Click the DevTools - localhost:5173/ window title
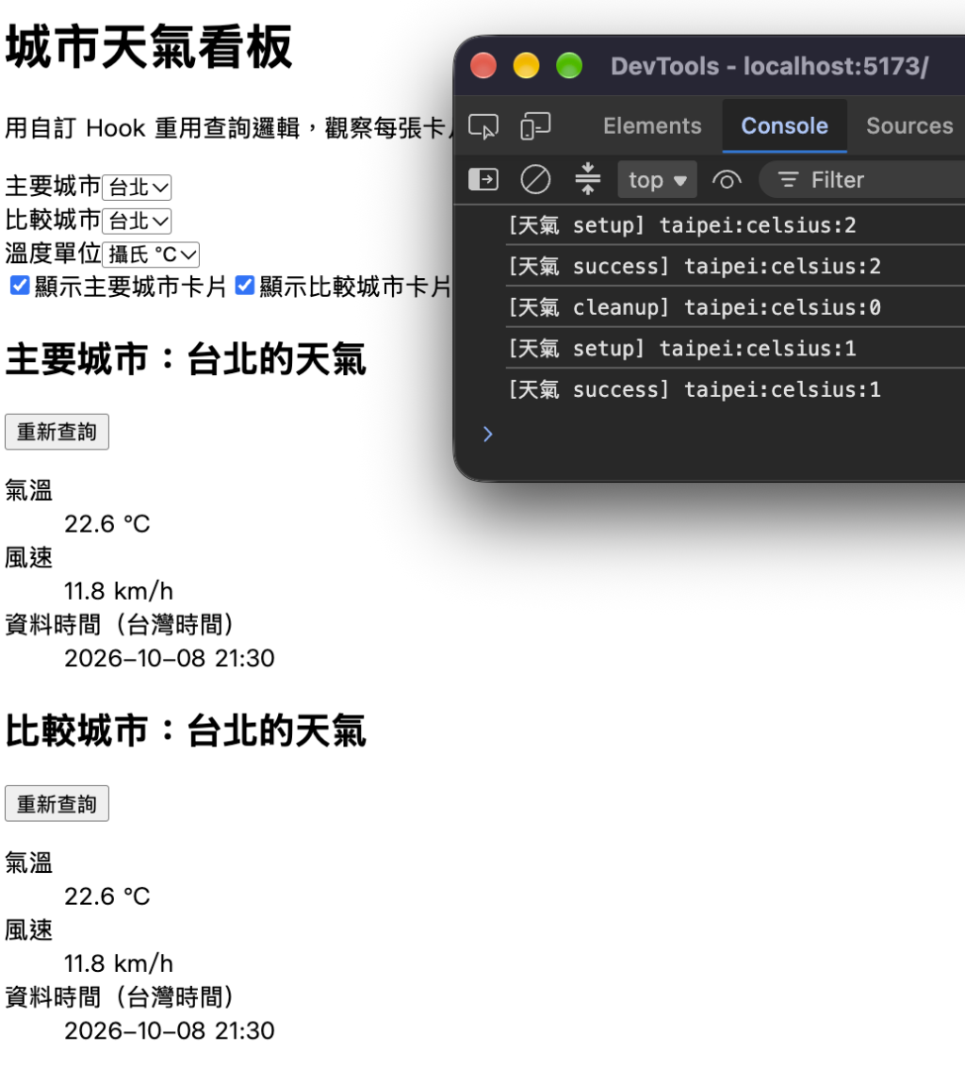Viewport: 965px width, 1068px height. [770, 66]
